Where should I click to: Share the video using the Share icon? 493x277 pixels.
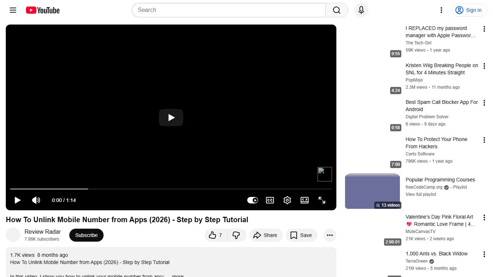click(266, 235)
